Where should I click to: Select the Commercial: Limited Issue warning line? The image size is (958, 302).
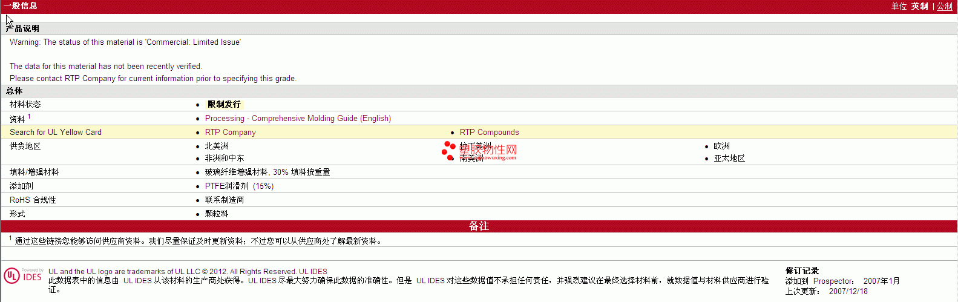pyautogui.click(x=125, y=42)
